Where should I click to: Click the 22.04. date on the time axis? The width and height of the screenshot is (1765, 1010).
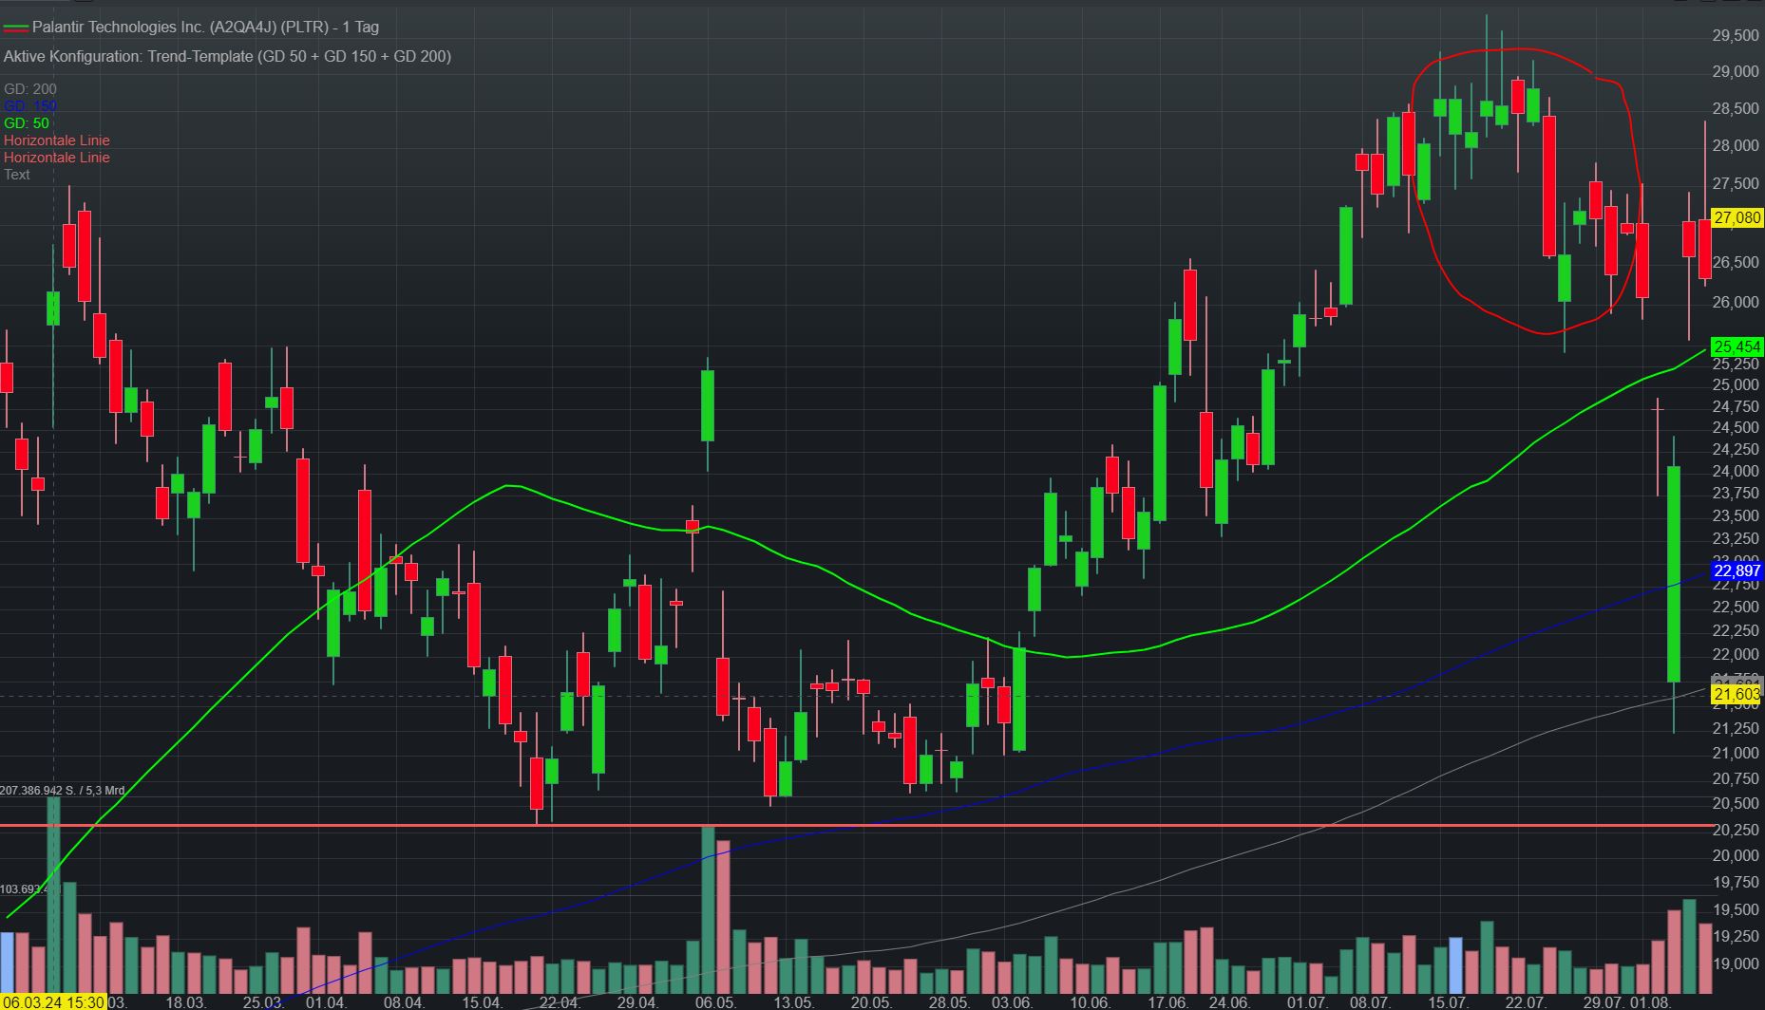[x=559, y=1002]
